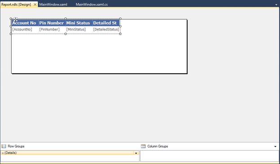Viewport: 280px width, 164px height.
Task: Open the (Details) row group dropdown
Action: point(136,153)
